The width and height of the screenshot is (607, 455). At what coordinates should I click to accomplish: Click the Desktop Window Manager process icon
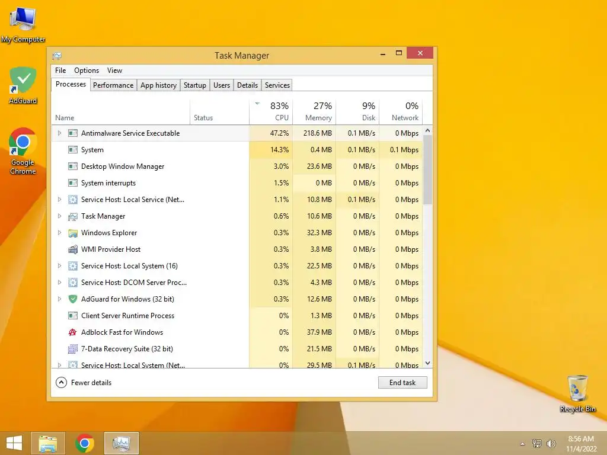point(73,166)
